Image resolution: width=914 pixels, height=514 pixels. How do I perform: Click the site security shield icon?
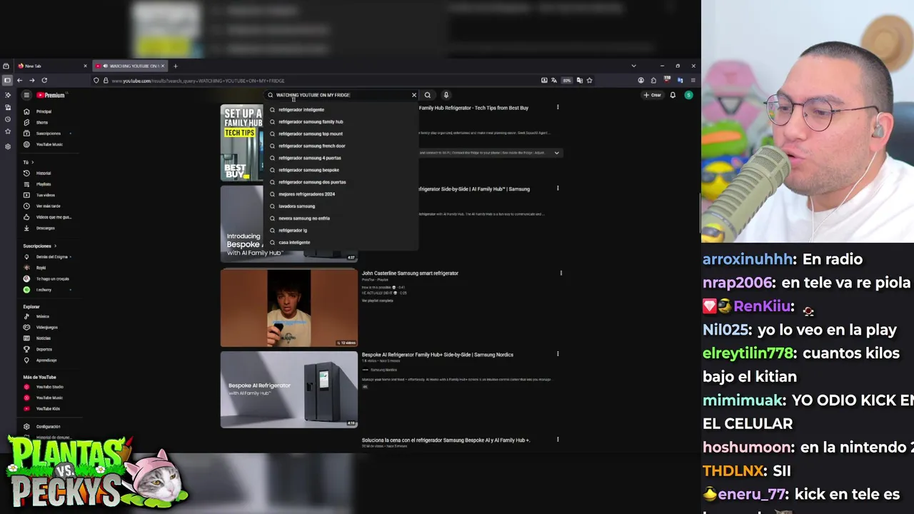(96, 81)
